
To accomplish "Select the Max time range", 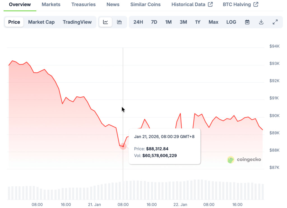I will click(x=213, y=22).
